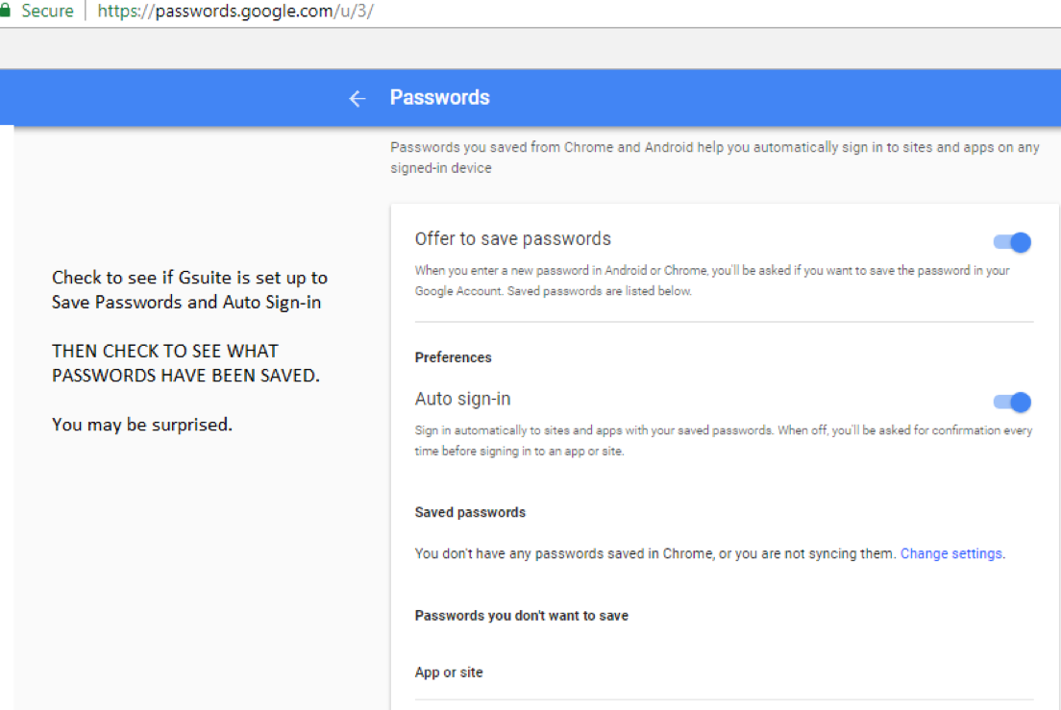Click the intro text about Chrome and Android
1061x710 pixels.
click(x=715, y=158)
